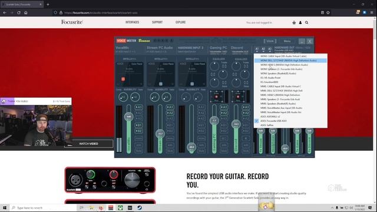Click VocalMic Comp knob
Viewport: 377px width, 212px height.
[123, 97]
